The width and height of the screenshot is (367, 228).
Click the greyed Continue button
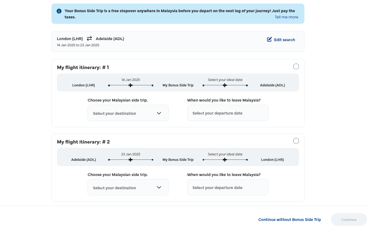click(x=349, y=220)
